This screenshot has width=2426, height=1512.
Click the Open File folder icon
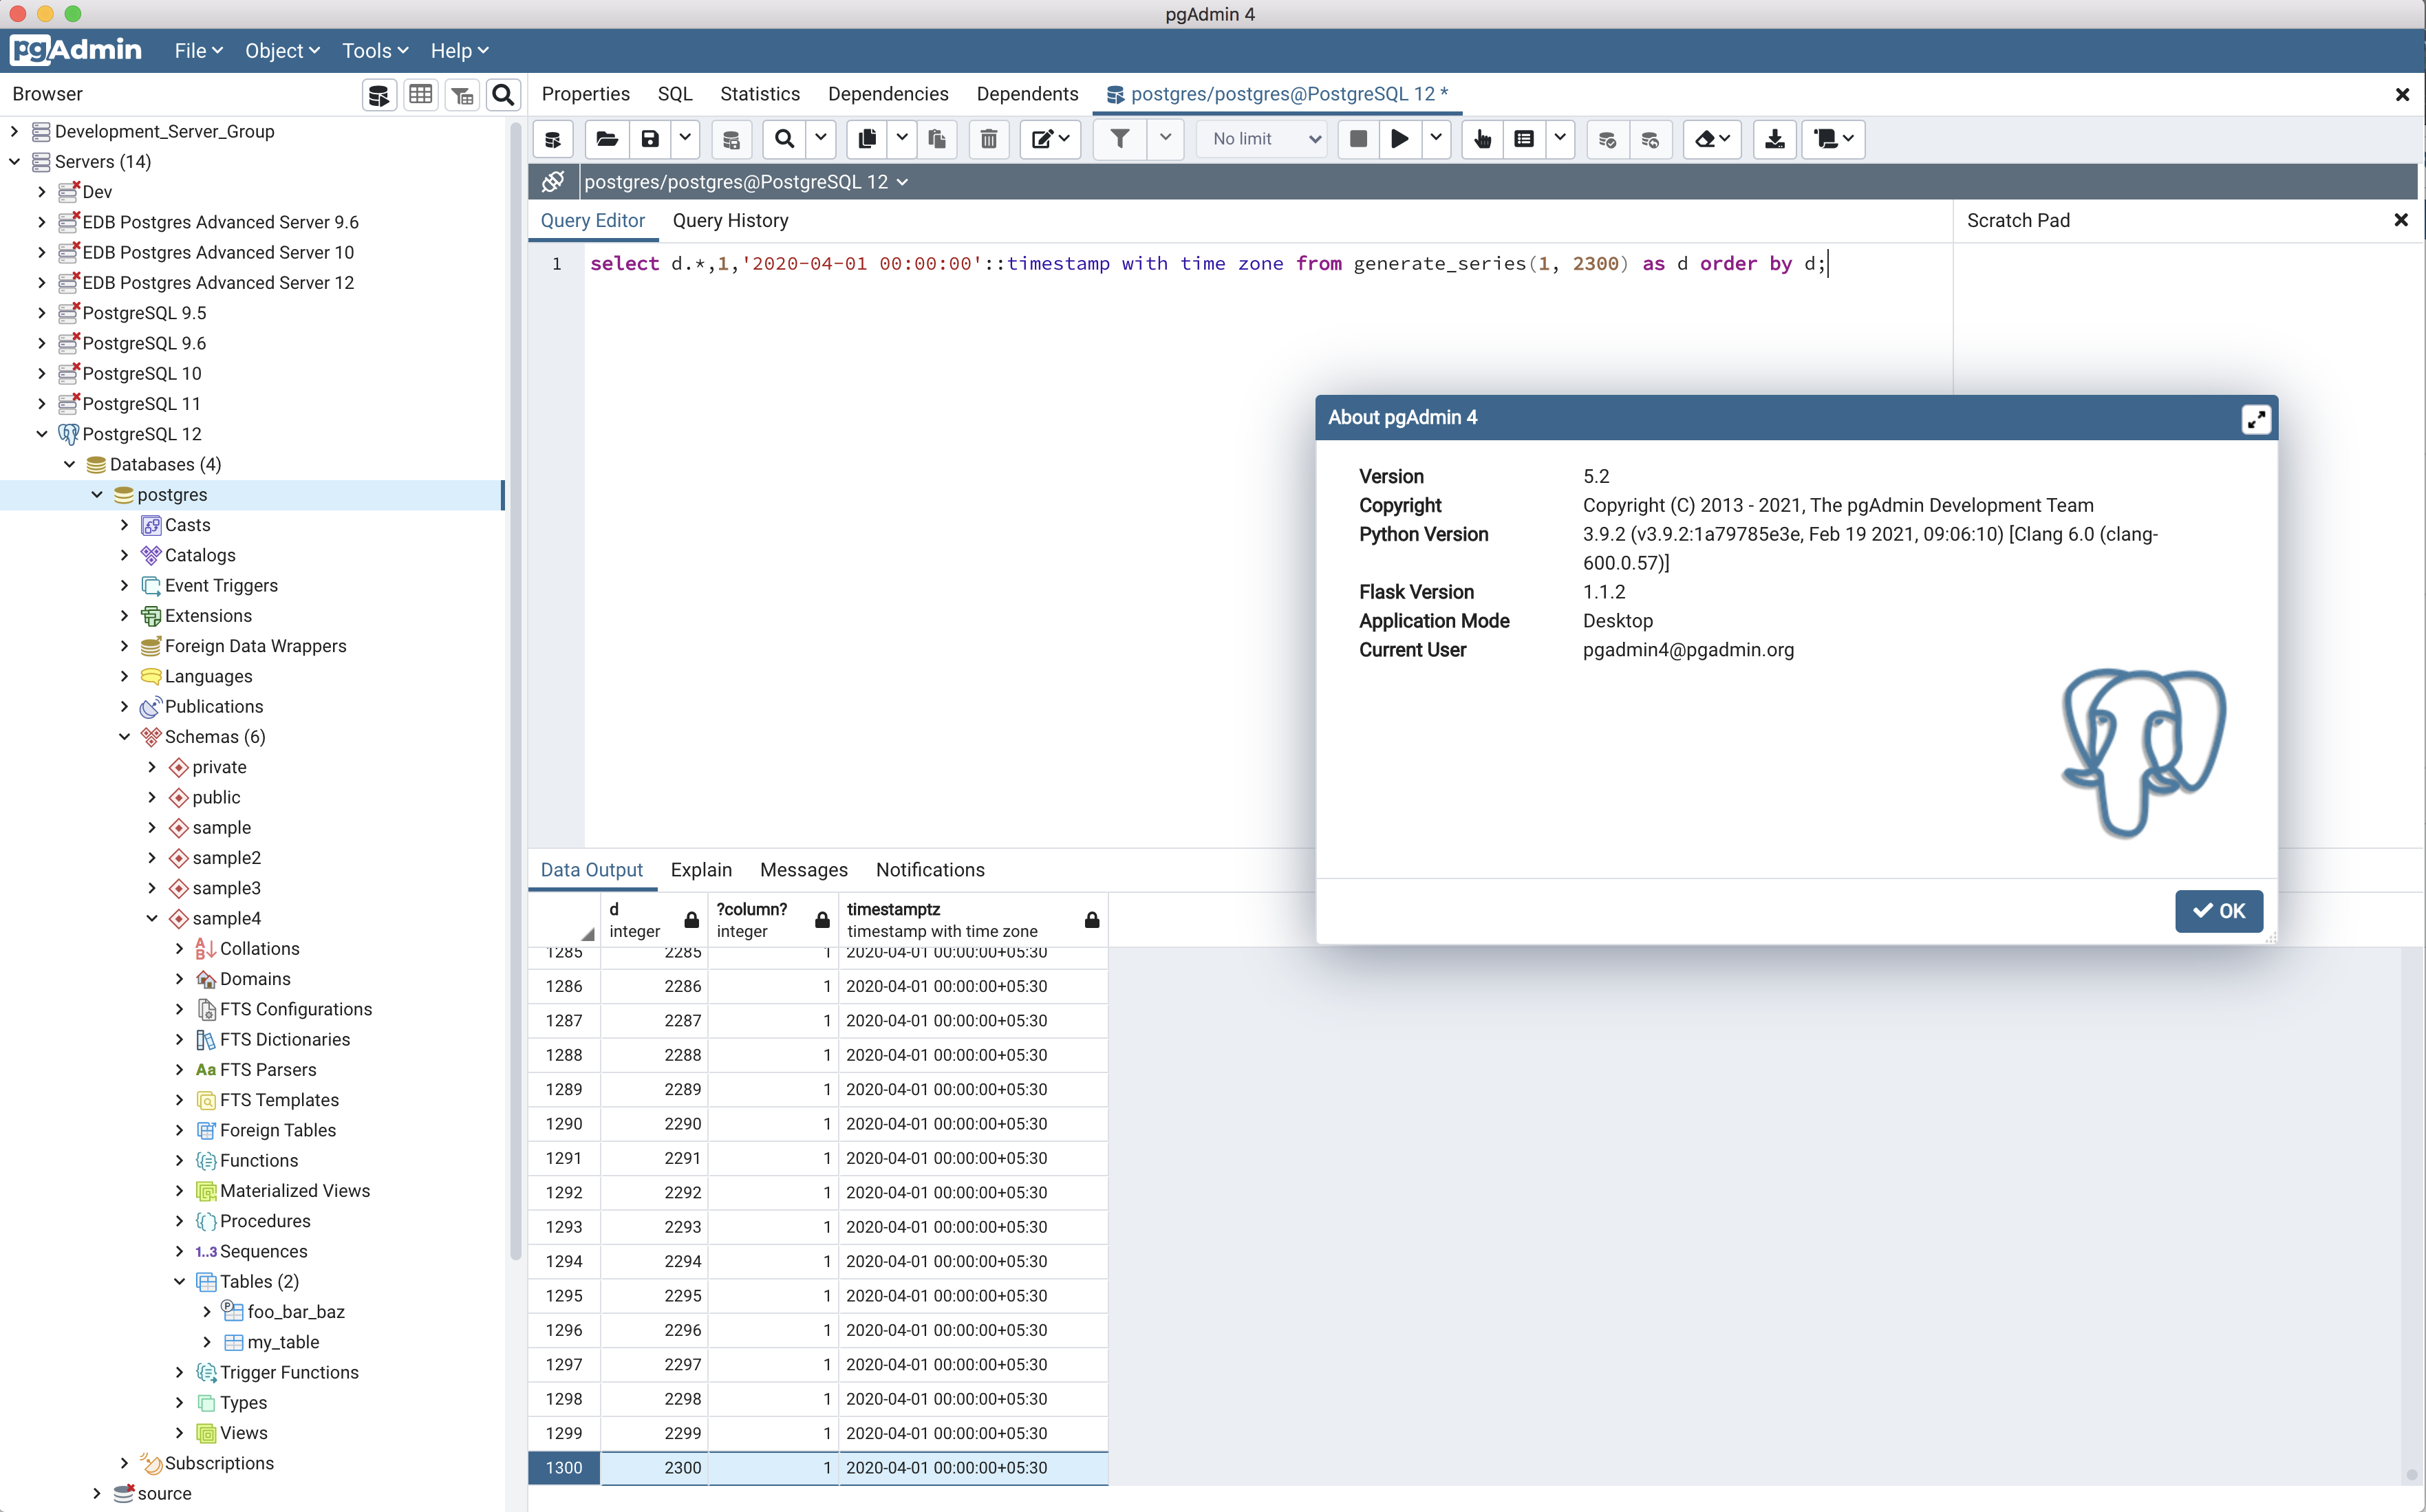(x=606, y=139)
